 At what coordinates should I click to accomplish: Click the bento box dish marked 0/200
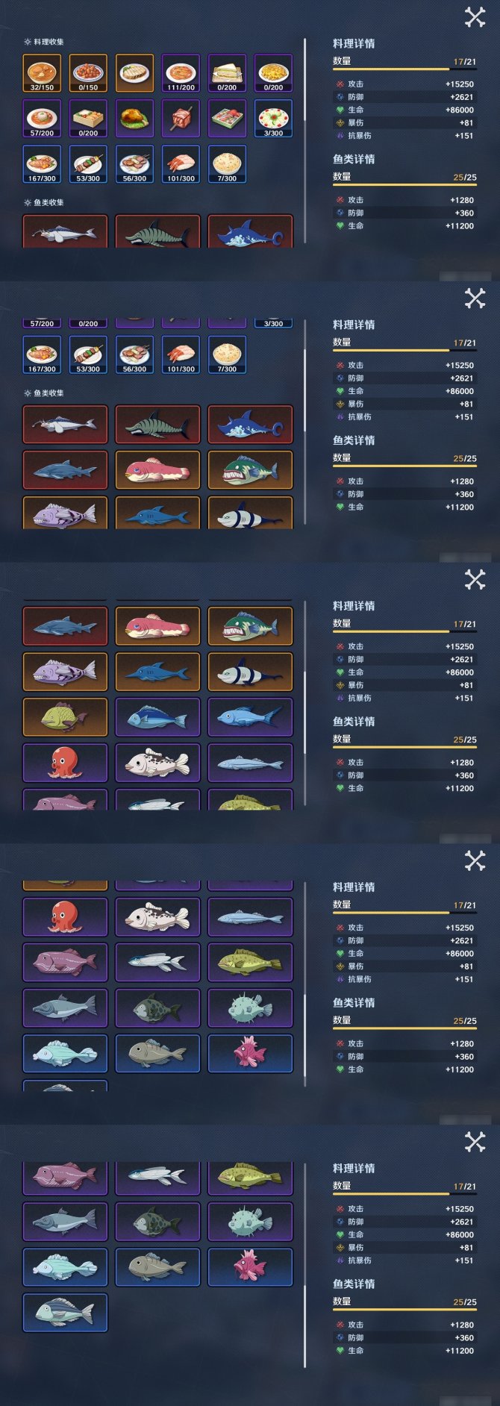coord(88,119)
